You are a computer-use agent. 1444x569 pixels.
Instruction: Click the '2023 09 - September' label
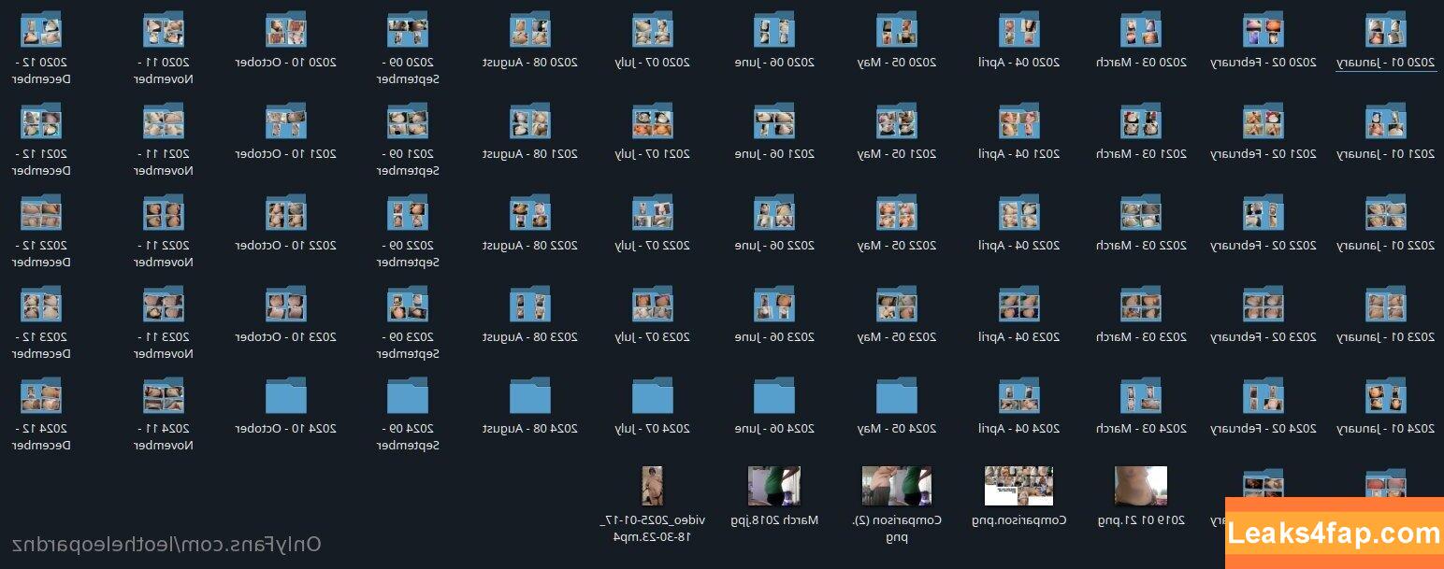408,345
